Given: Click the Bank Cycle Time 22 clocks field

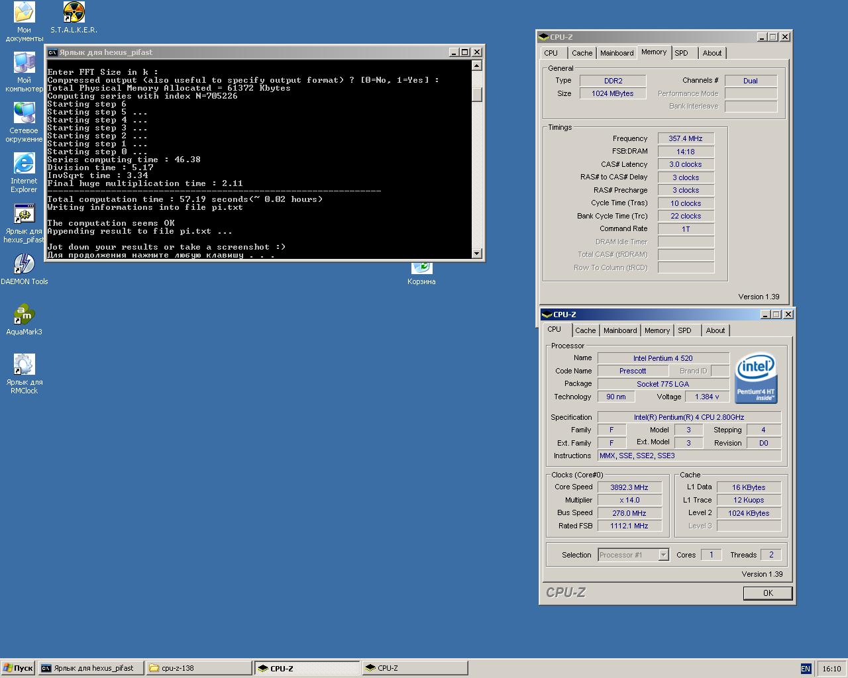Looking at the screenshot, I should [686, 216].
